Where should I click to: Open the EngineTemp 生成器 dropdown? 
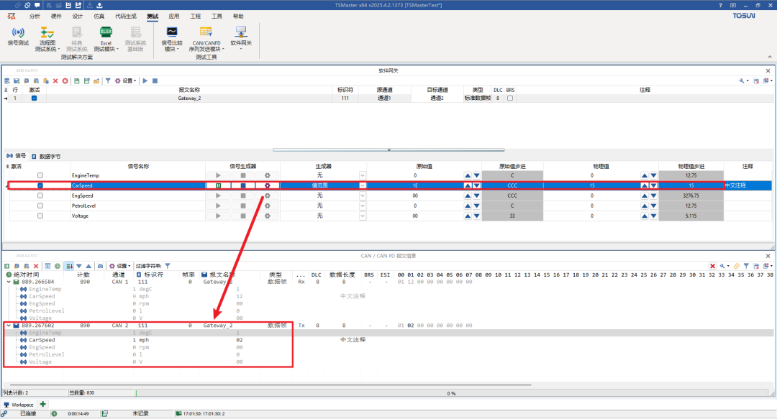(x=362, y=175)
